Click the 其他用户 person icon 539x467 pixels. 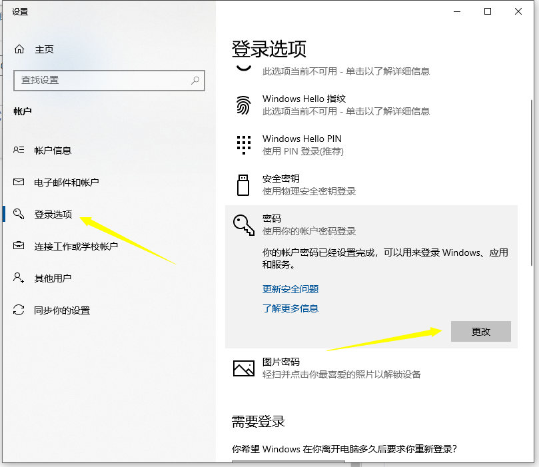pos(18,278)
